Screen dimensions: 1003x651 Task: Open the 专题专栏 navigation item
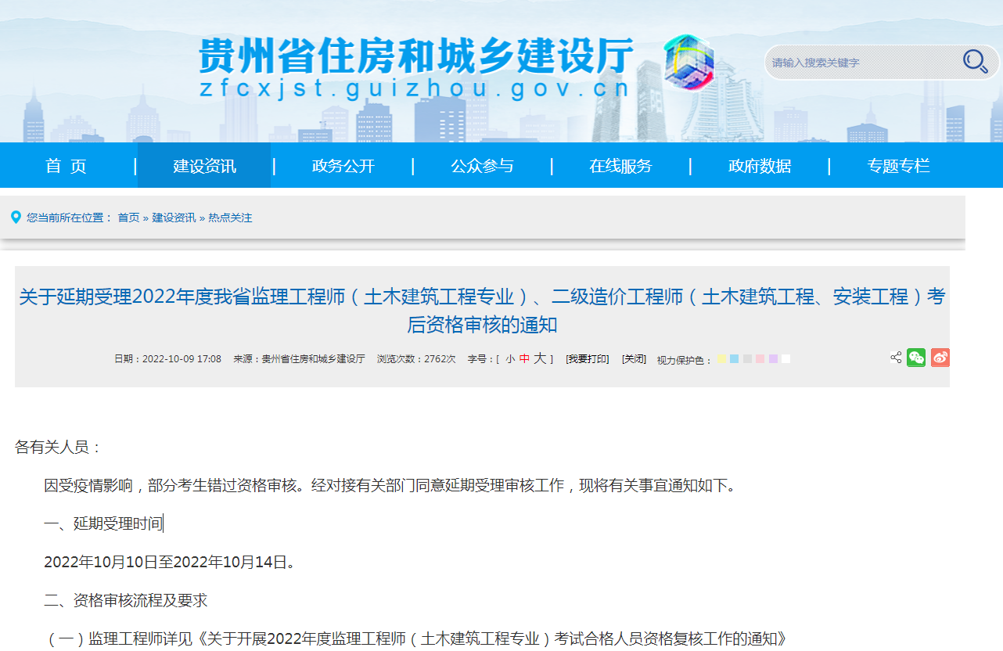[898, 166]
